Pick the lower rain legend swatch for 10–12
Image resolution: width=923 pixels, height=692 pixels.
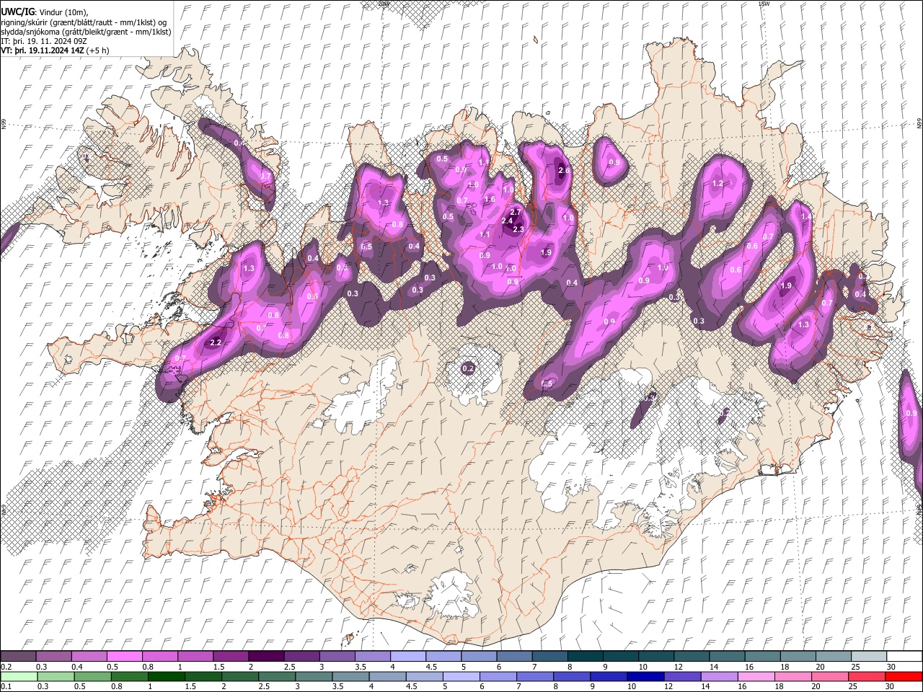pyautogui.click(x=646, y=676)
